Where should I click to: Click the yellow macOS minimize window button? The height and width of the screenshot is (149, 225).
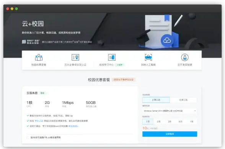(12, 9)
